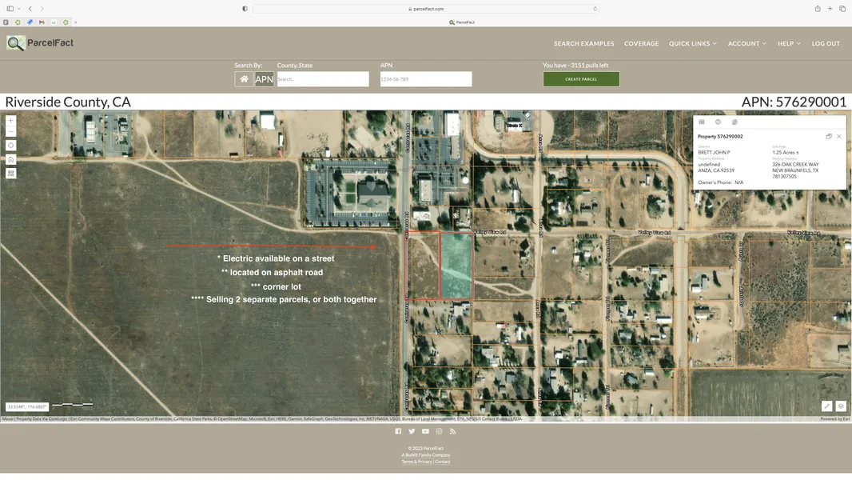Dock the Property 576290002 popup
The image size is (852, 480).
829,137
